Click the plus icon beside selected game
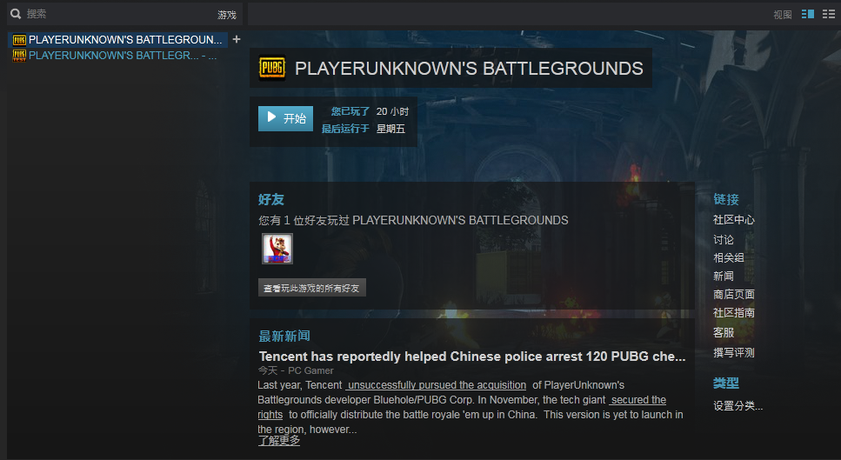 coord(237,39)
